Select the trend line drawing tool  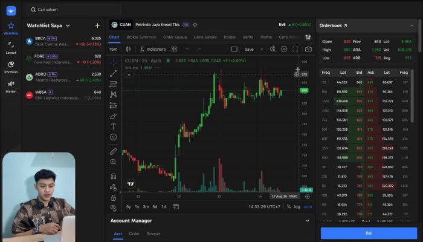click(x=114, y=73)
